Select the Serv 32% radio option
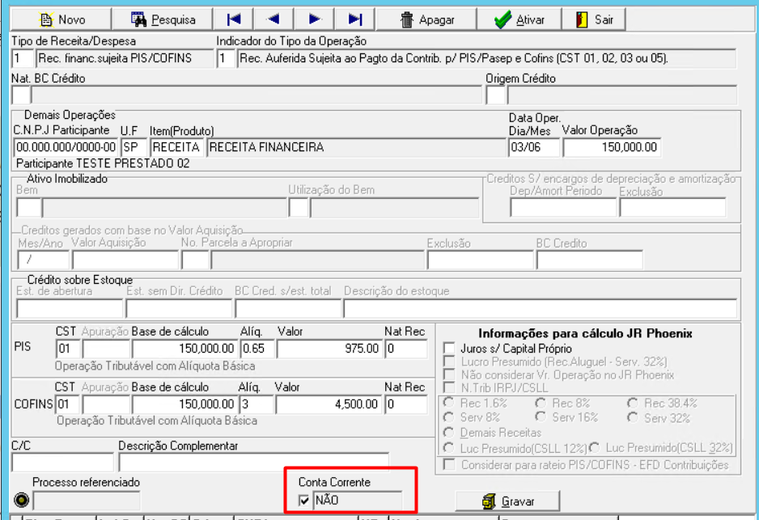759x520 pixels. [633, 417]
